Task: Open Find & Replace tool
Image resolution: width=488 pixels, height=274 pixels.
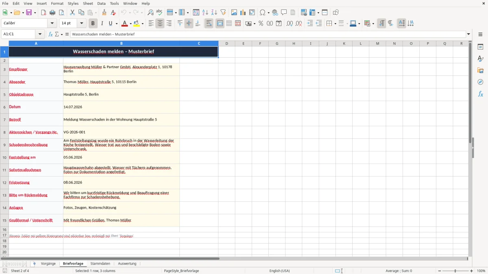Action: pyautogui.click(x=150, y=13)
